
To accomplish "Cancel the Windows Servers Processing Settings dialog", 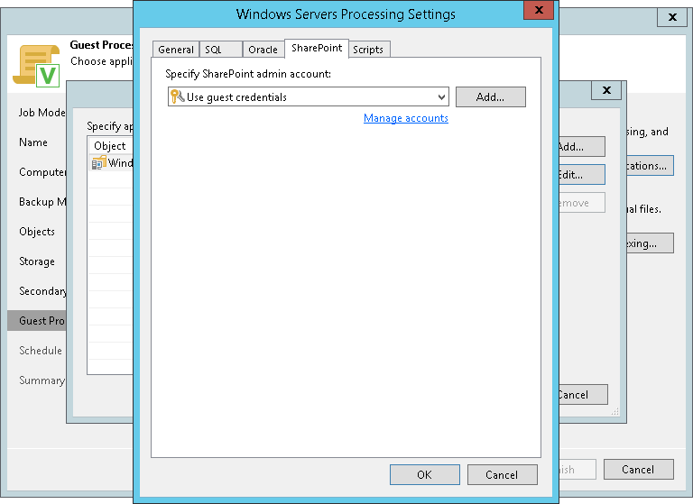I will [x=503, y=474].
